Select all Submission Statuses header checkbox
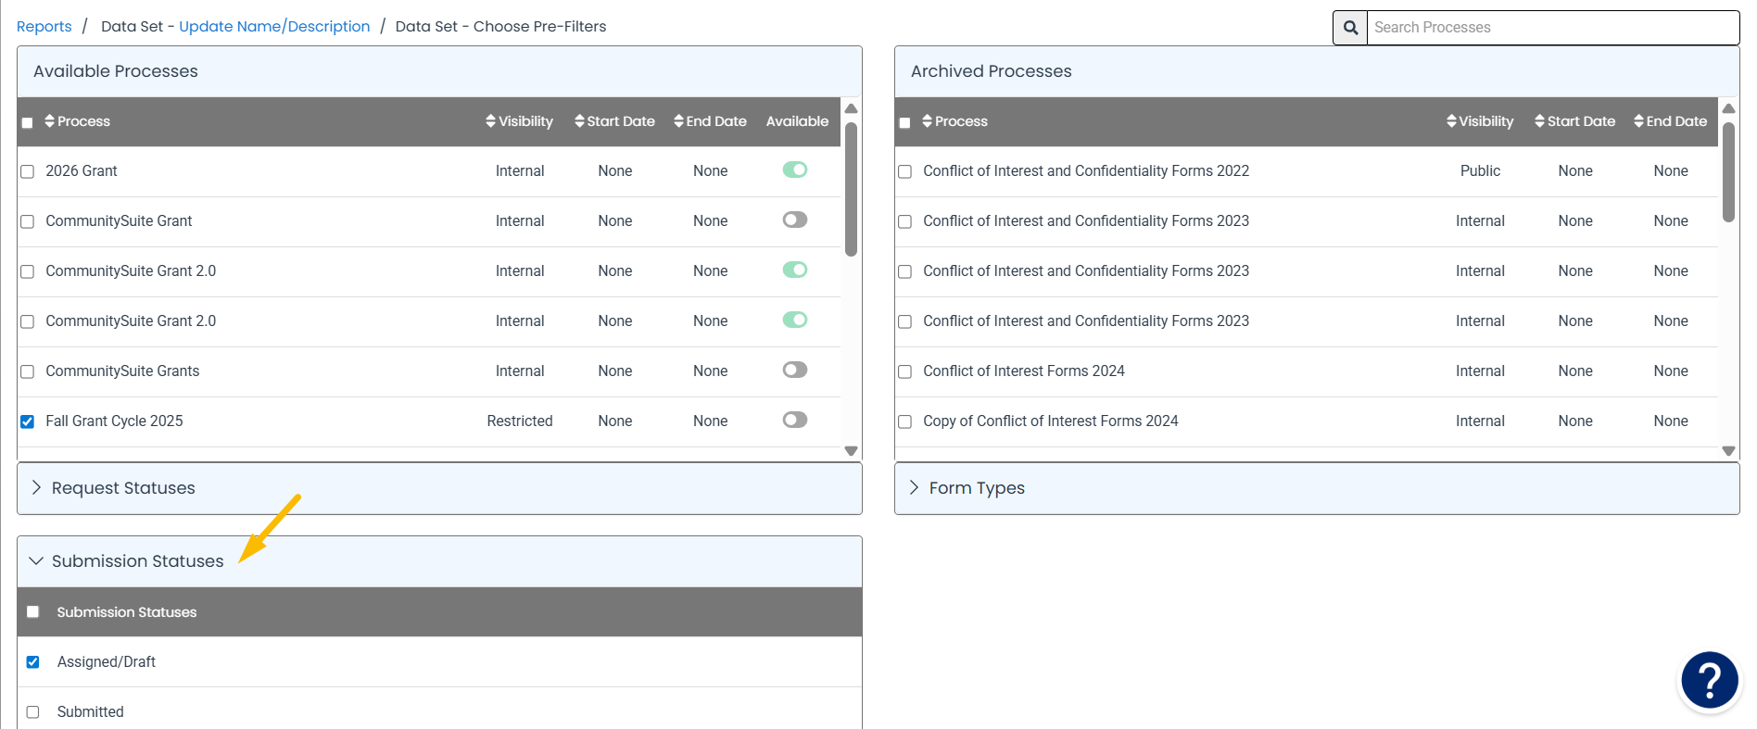1757x729 pixels. (33, 612)
